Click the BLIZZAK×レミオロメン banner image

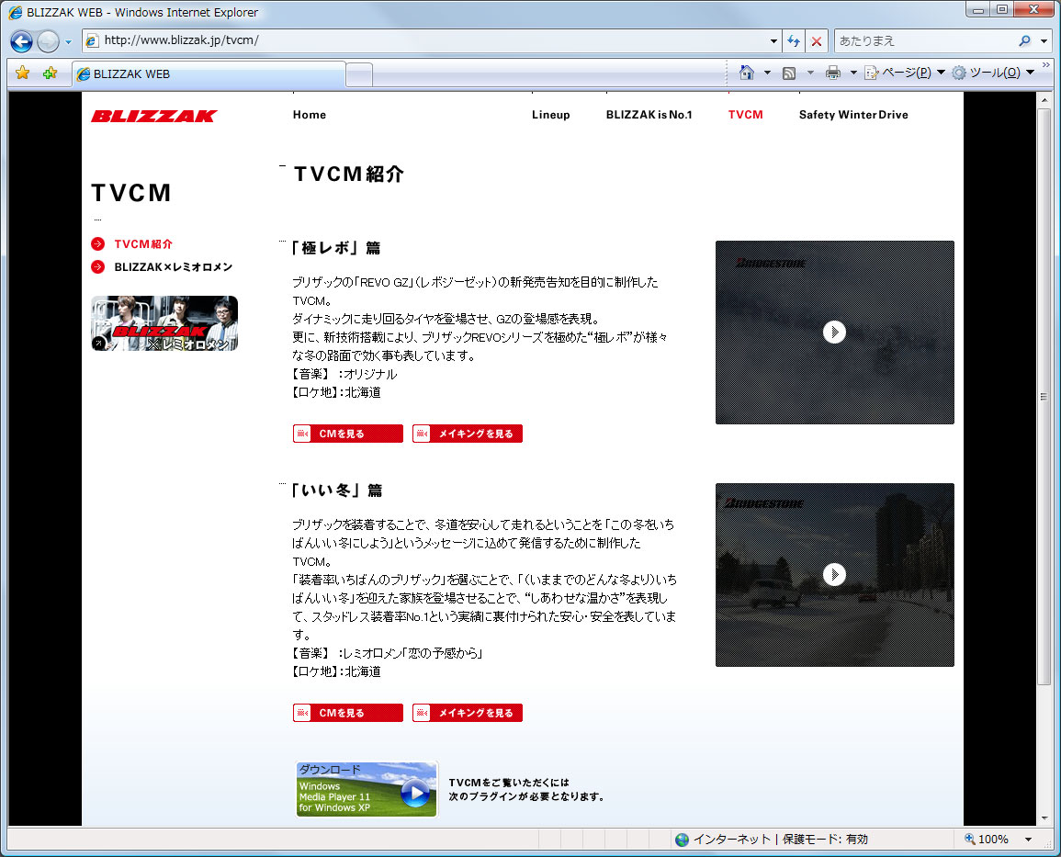pos(164,323)
